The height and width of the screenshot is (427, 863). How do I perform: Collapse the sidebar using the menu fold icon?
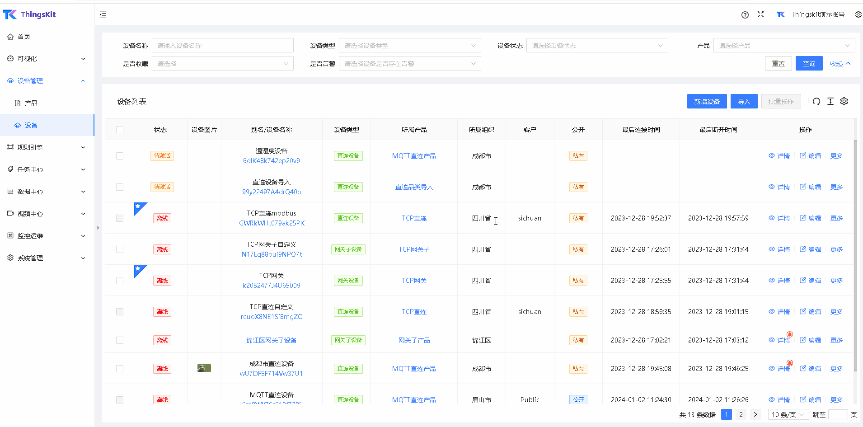(103, 14)
